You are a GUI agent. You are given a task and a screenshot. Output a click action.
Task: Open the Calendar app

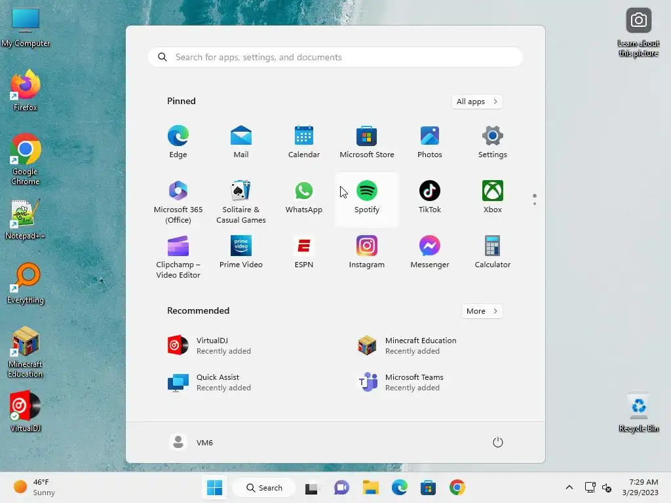pyautogui.click(x=304, y=142)
